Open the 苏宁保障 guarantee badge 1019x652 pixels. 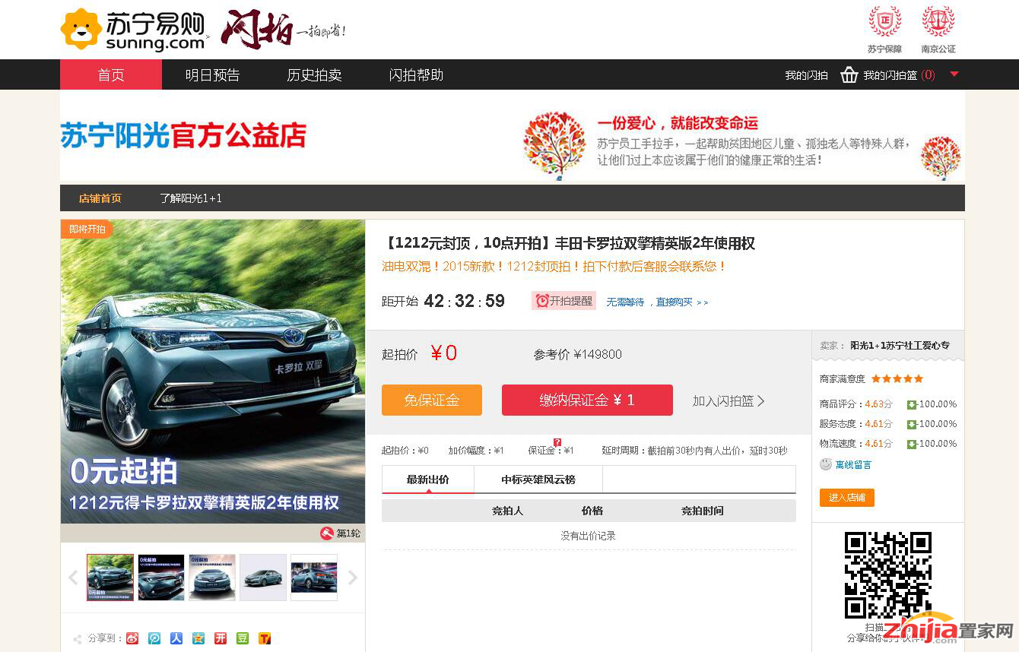[x=884, y=30]
